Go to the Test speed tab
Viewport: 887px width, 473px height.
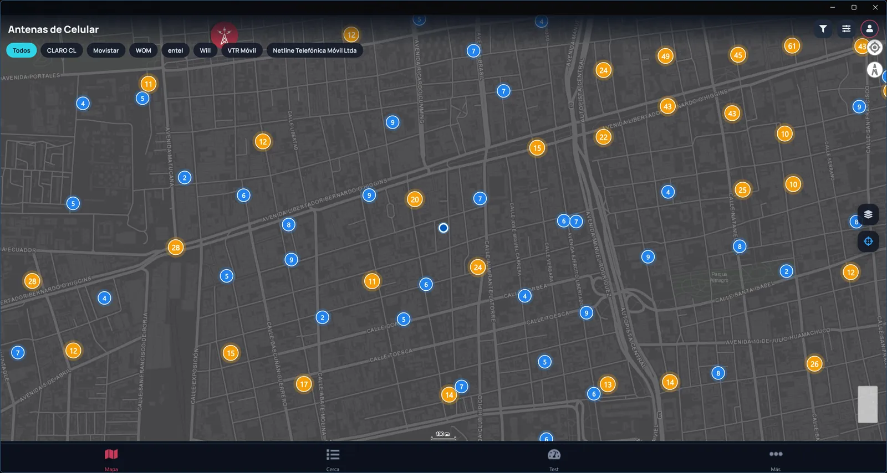tap(554, 459)
